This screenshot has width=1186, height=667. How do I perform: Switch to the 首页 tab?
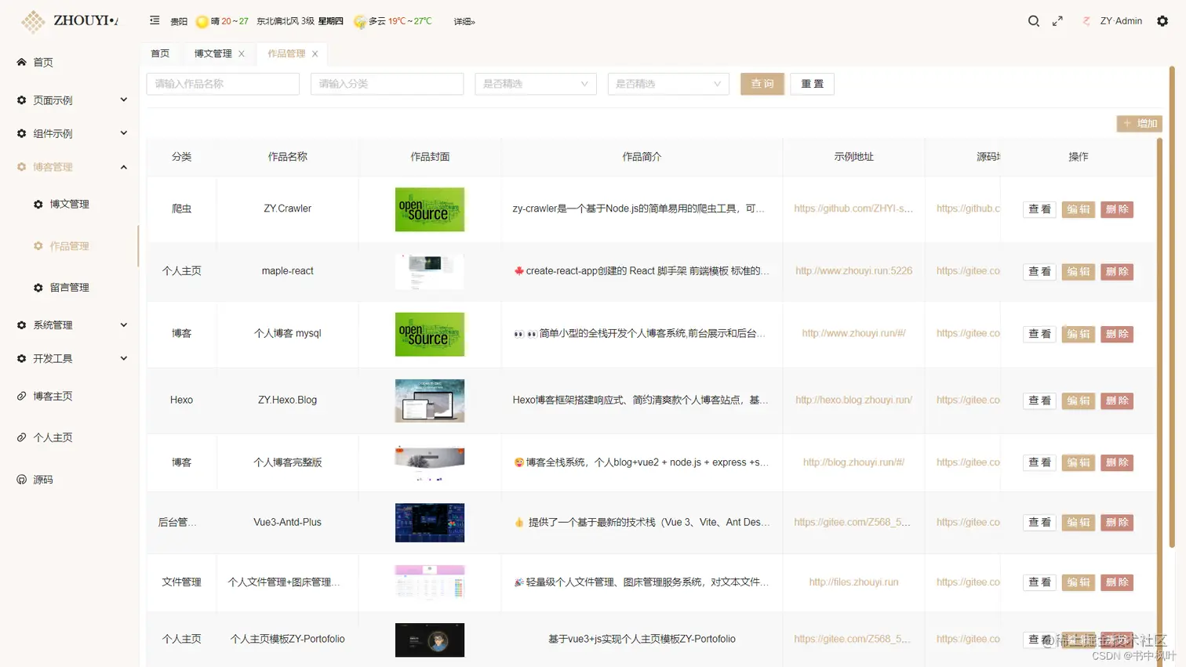click(x=160, y=54)
